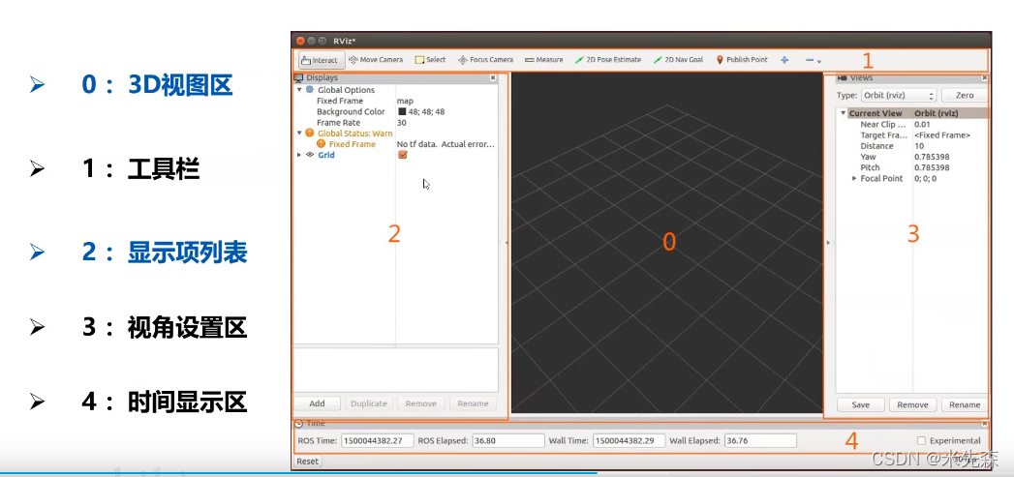Screen dimensions: 1014x477
Task: Click the Displays panel collapse handle
Action: coord(507,243)
